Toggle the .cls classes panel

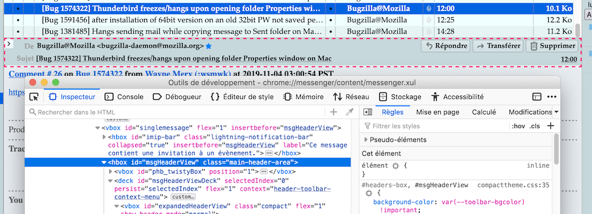coord(535,127)
